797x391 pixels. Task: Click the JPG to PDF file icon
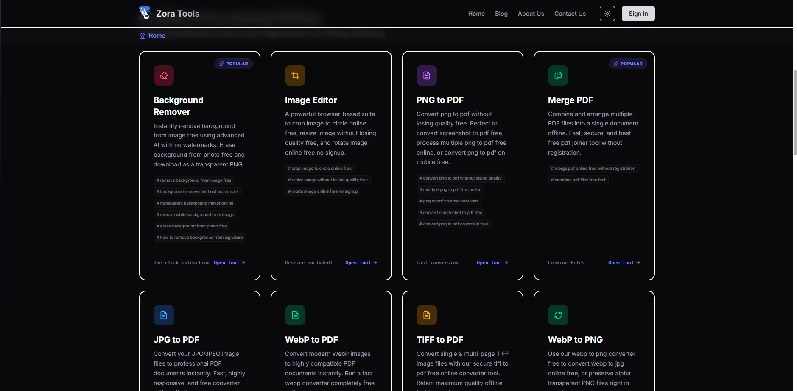tap(164, 315)
